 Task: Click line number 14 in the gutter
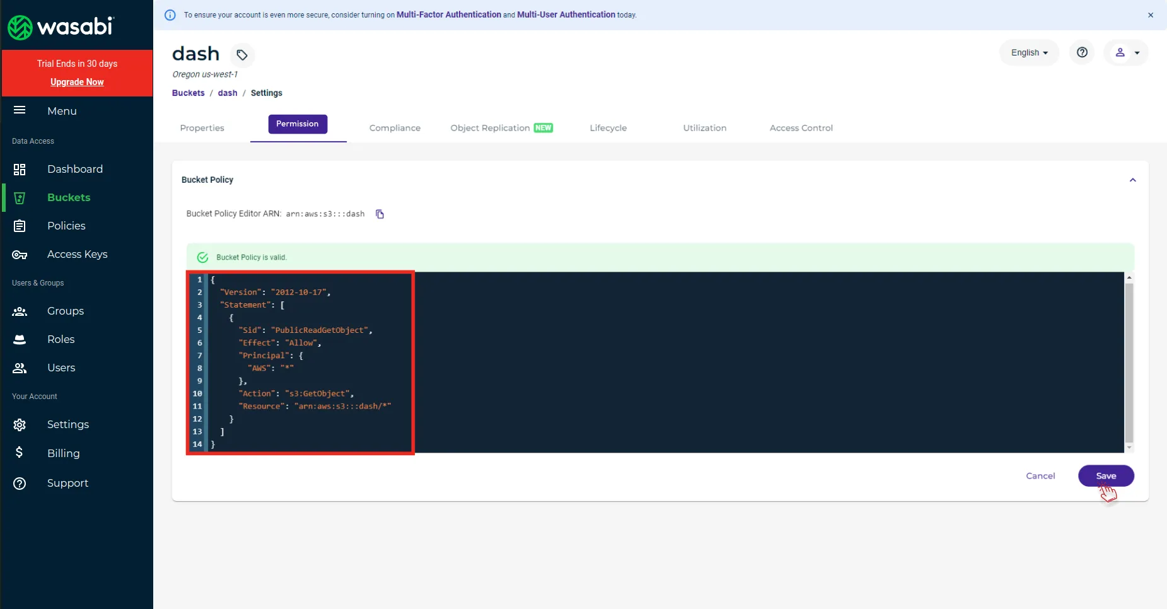[197, 444]
